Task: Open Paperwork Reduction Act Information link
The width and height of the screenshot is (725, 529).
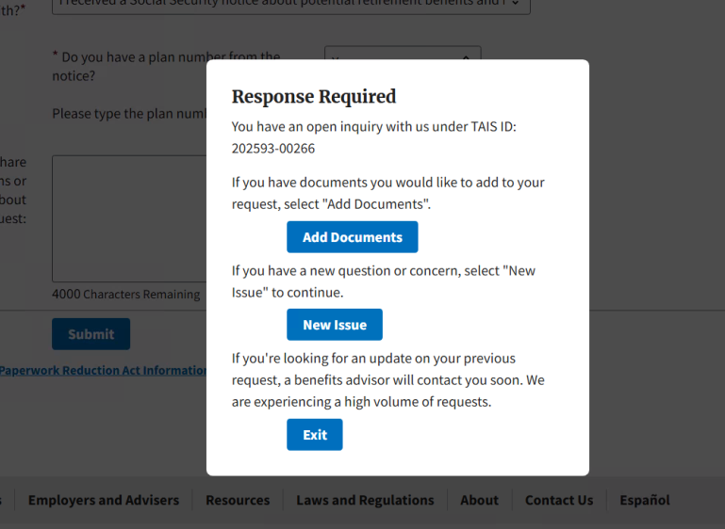Action: click(103, 370)
